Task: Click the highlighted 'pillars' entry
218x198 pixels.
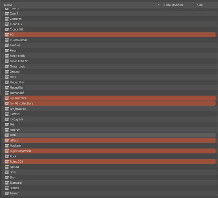Action: [110, 141]
